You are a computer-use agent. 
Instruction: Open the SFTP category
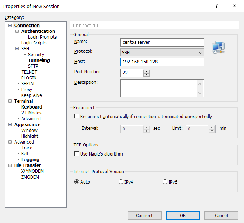tap(33, 66)
